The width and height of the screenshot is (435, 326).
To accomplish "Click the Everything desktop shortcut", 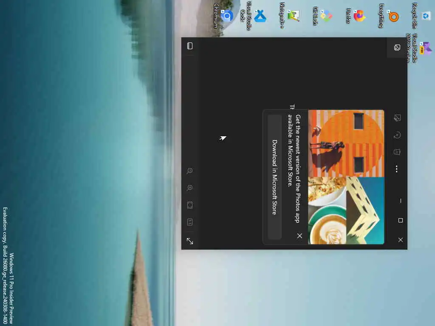I will coord(388,16).
